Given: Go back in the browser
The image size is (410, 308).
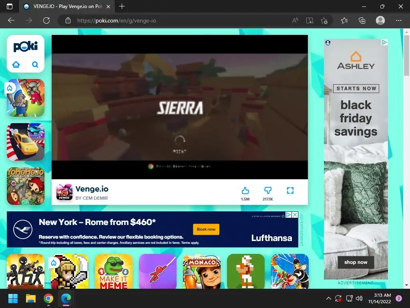Looking at the screenshot, I should (x=11, y=20).
